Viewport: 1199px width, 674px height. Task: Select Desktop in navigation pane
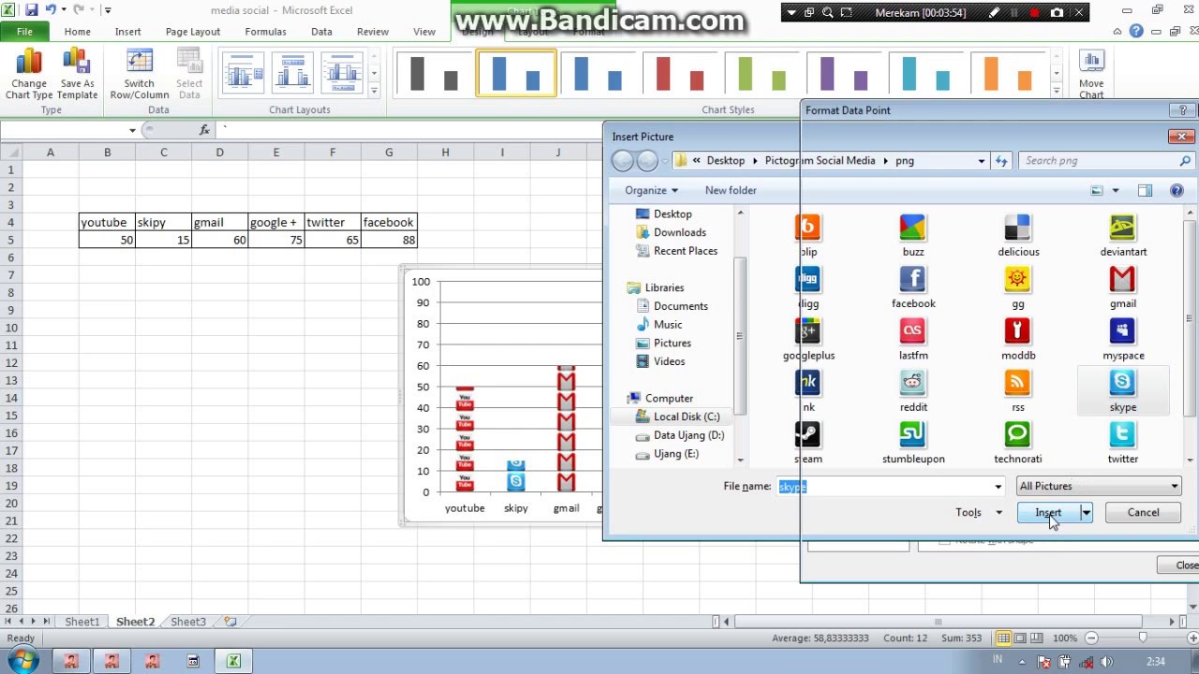[x=673, y=214]
